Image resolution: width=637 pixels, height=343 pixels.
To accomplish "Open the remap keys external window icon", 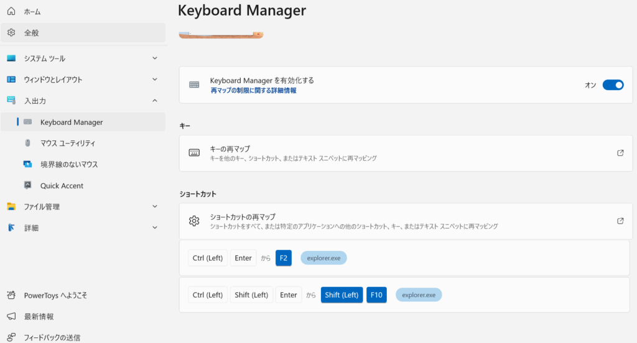I will coord(620,153).
